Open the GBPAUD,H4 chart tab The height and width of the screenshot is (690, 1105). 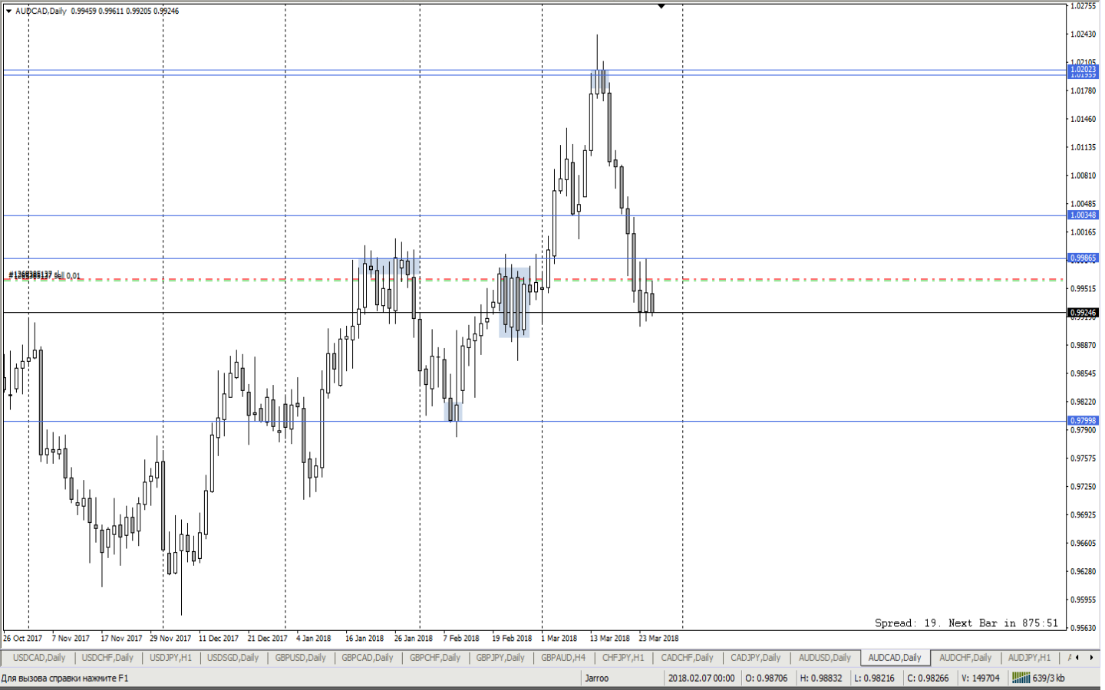point(563,658)
